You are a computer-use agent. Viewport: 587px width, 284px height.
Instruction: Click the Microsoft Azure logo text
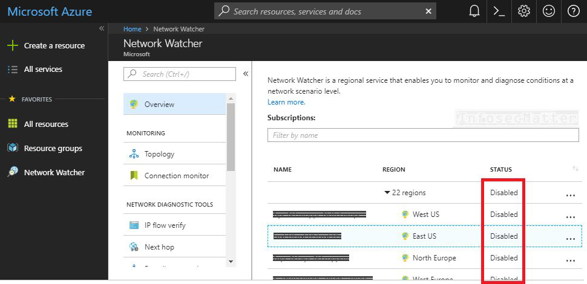50,11
